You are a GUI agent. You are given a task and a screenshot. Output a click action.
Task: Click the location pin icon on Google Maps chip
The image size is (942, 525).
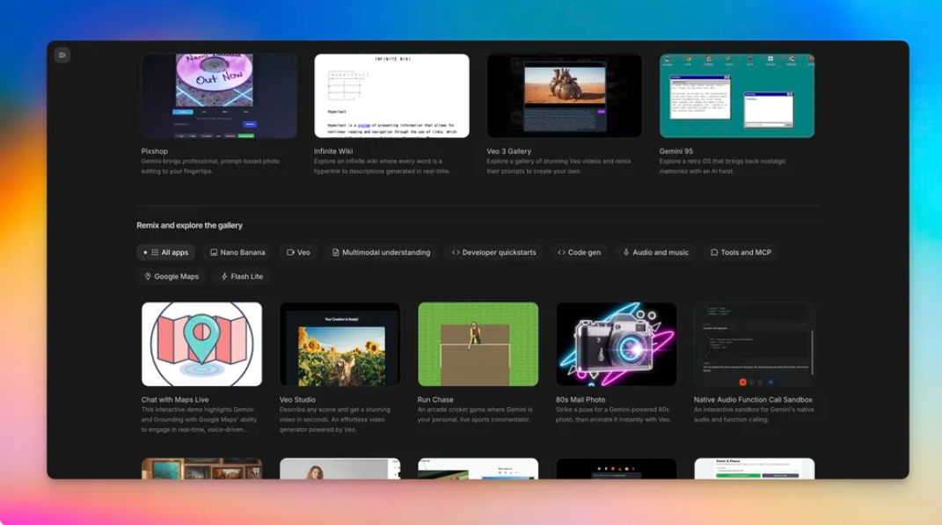pyautogui.click(x=148, y=276)
